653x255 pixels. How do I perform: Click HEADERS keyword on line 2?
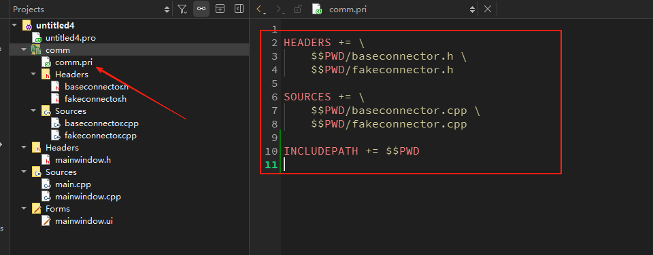pos(307,42)
